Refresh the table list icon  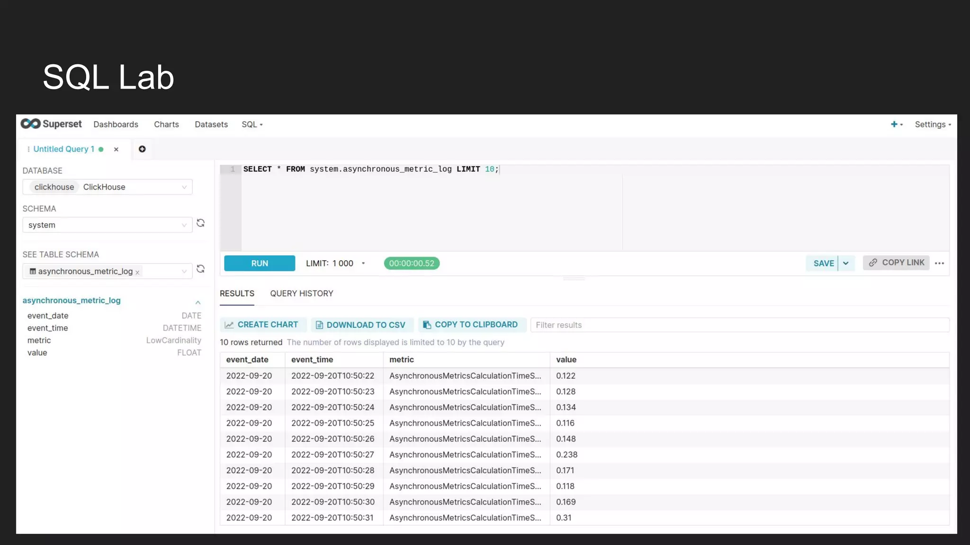[x=201, y=269]
